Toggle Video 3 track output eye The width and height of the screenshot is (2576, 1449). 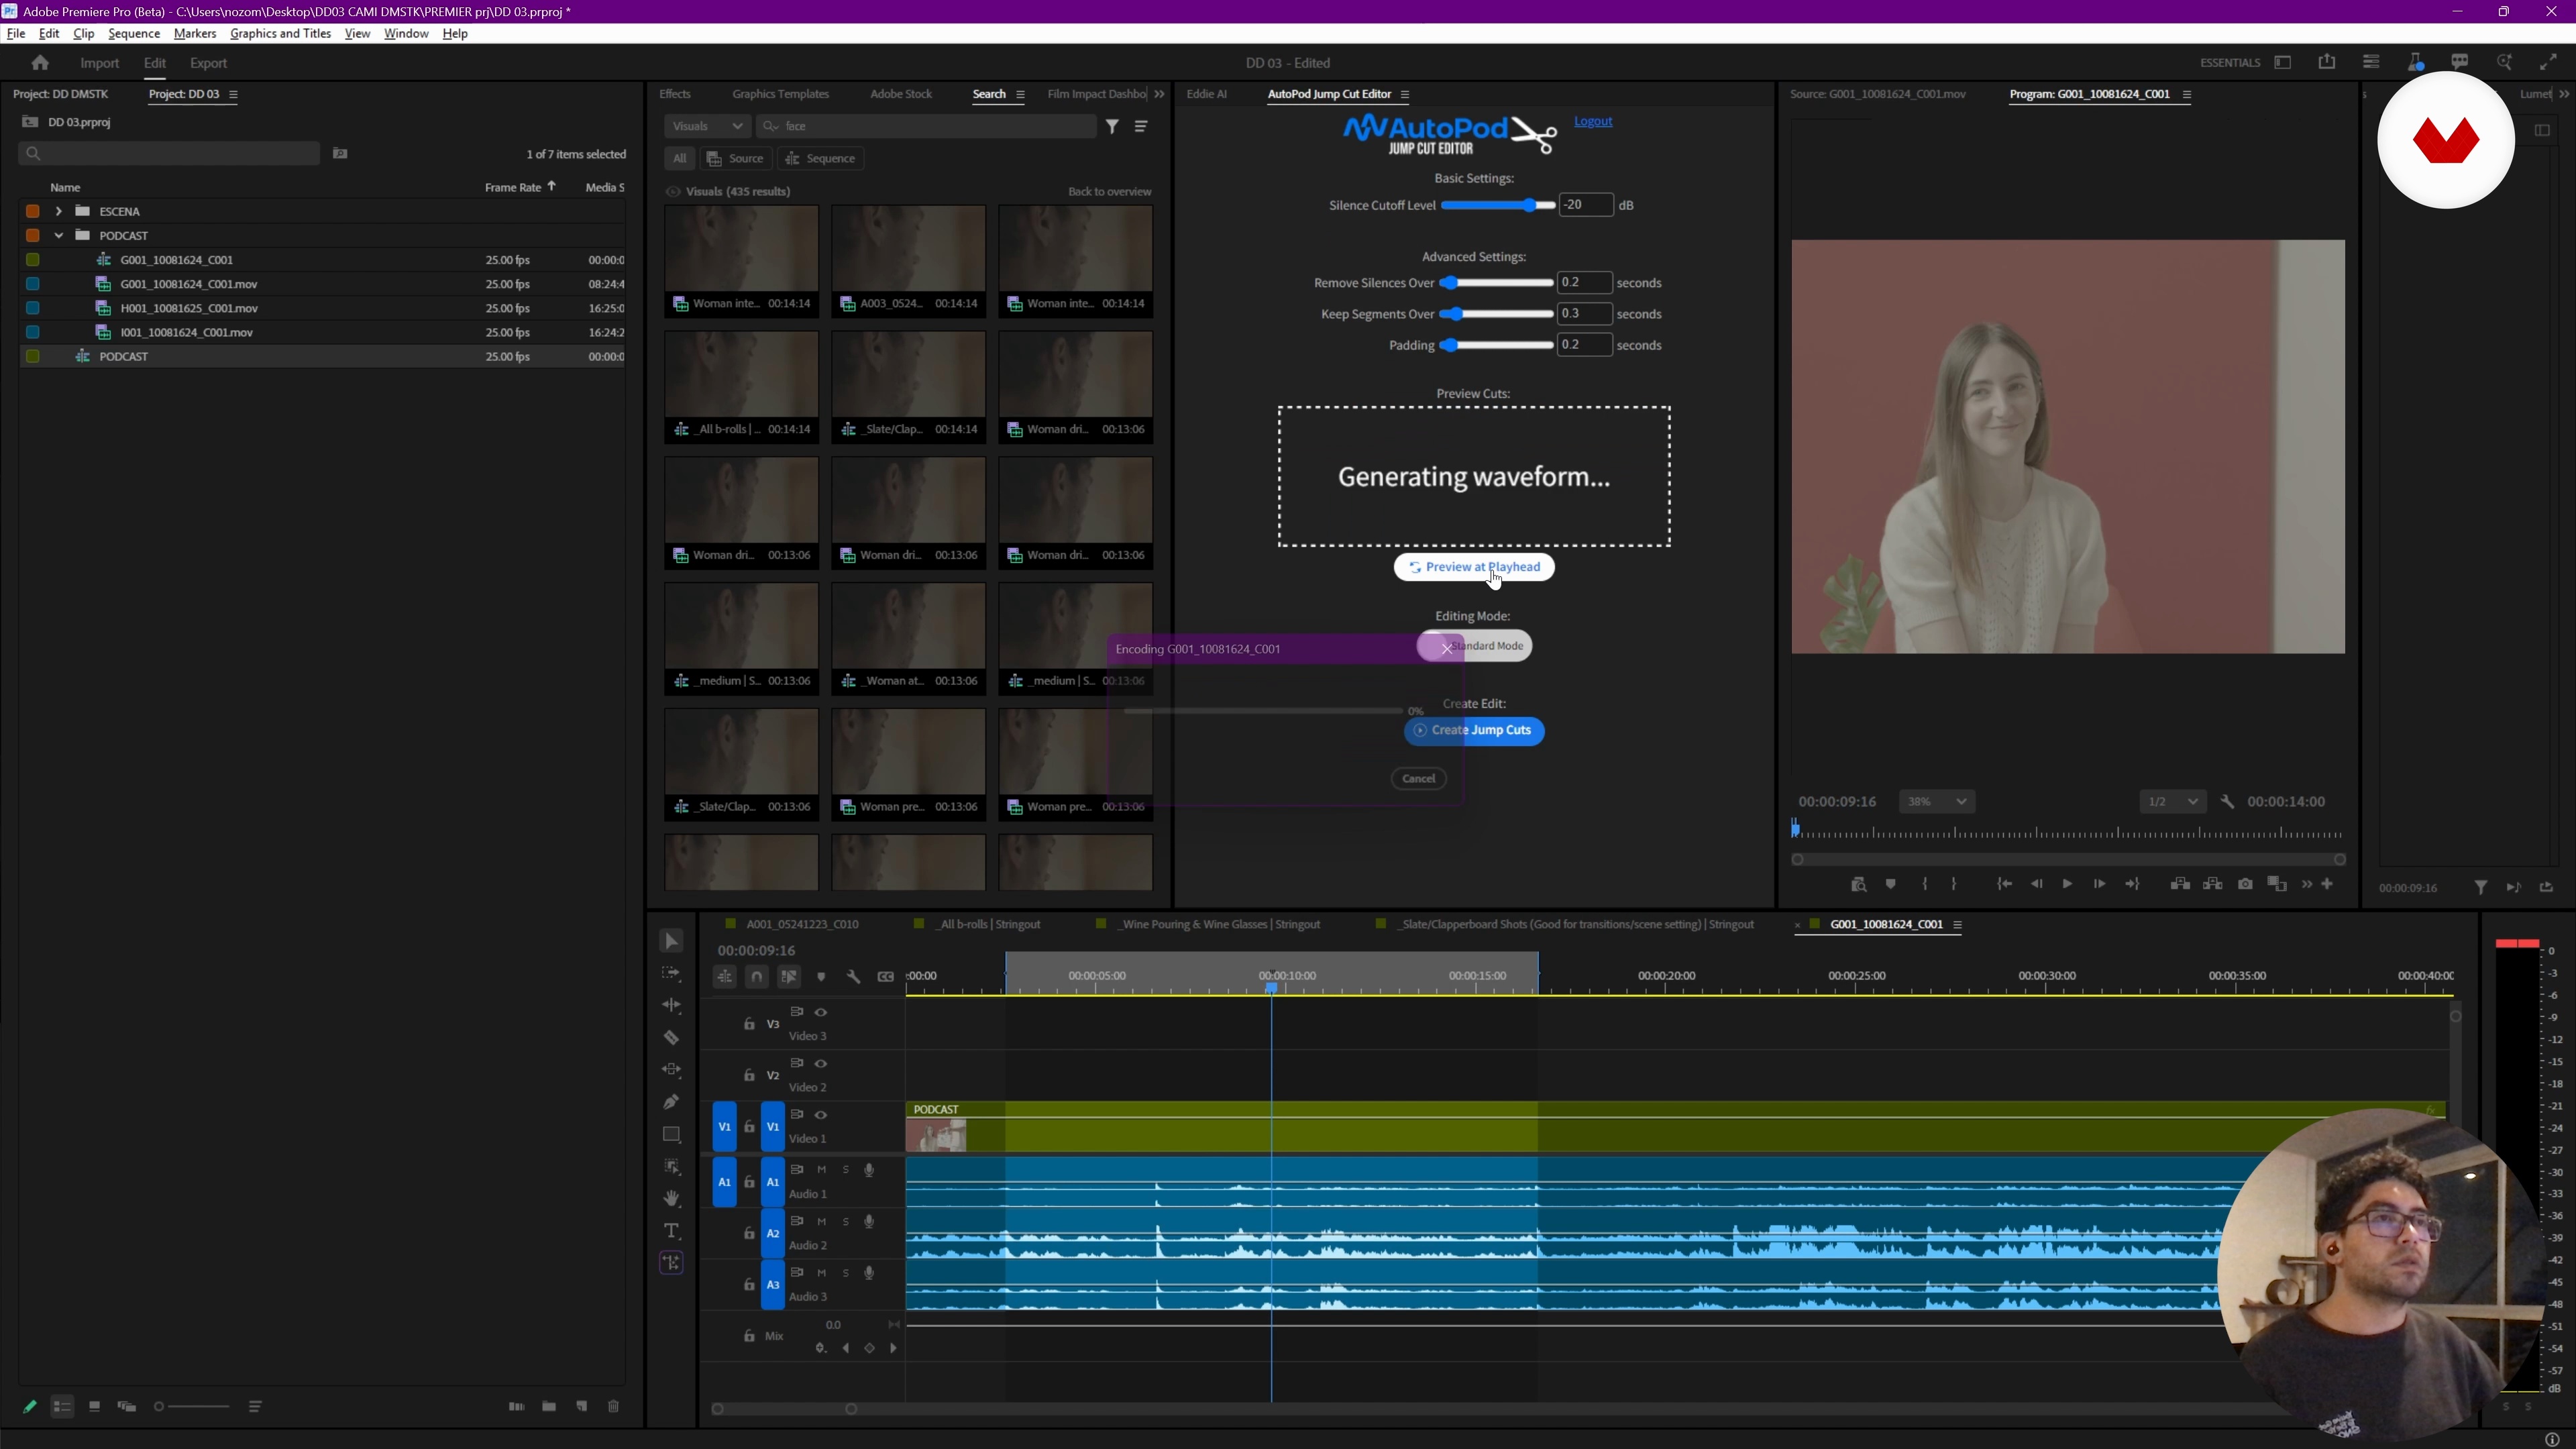coord(821,1012)
